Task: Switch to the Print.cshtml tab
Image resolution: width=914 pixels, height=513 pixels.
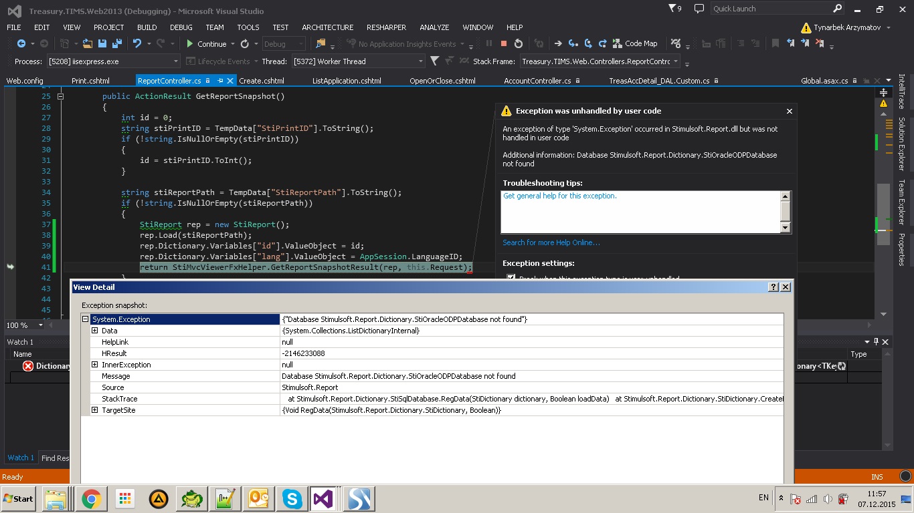Action: (90, 81)
